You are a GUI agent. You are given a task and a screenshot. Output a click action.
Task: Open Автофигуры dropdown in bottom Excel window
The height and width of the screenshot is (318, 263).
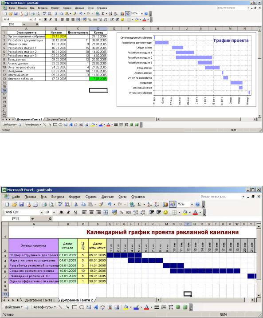pyautogui.click(x=44, y=307)
